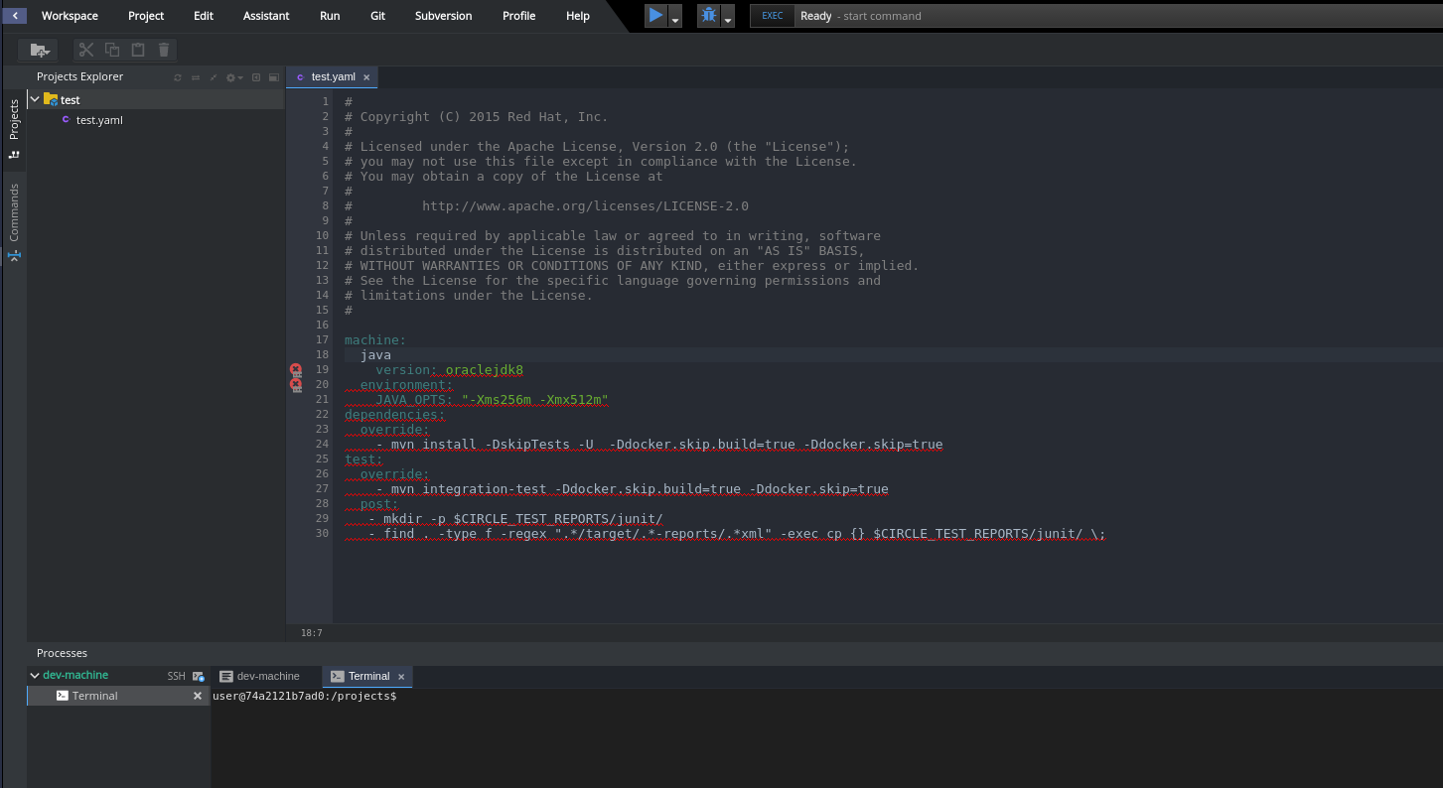Click the error marker on line 19
The width and height of the screenshot is (1443, 788).
coord(295,370)
